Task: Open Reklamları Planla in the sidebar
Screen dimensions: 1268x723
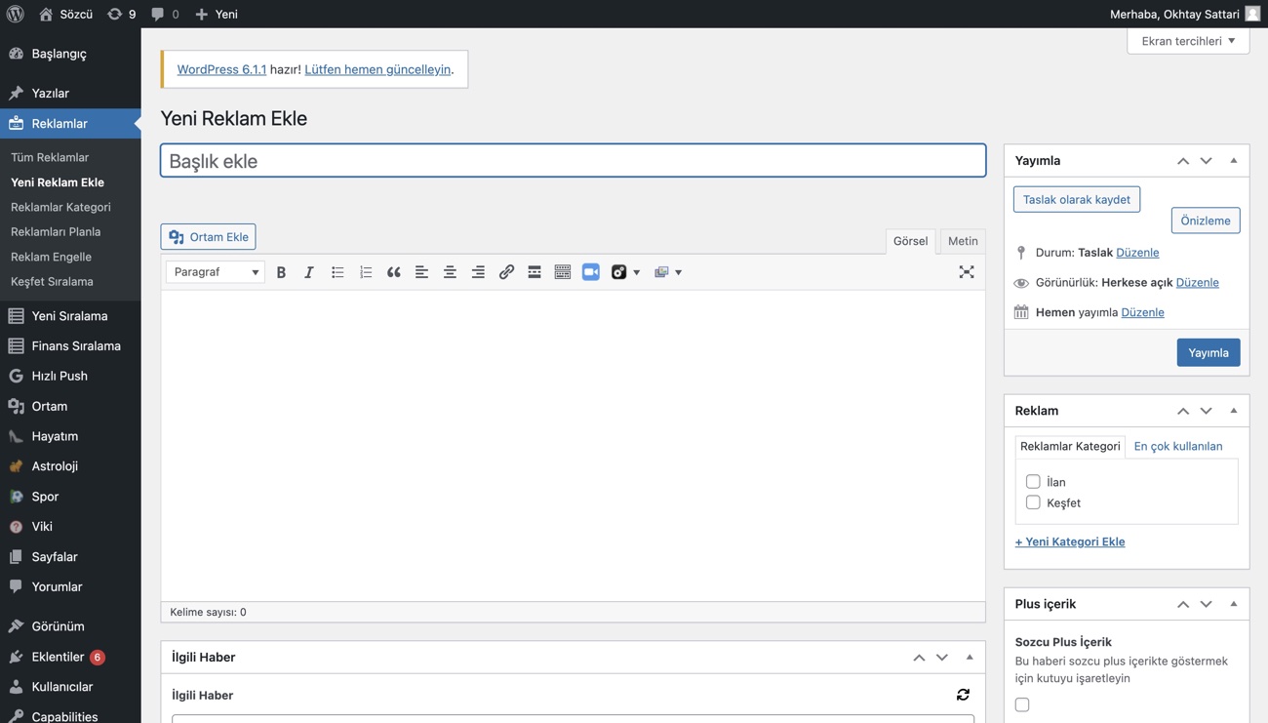Action: (56, 232)
